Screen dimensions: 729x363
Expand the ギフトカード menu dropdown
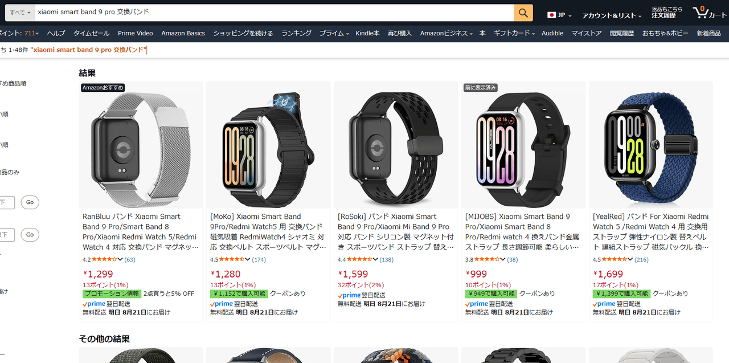coord(514,34)
